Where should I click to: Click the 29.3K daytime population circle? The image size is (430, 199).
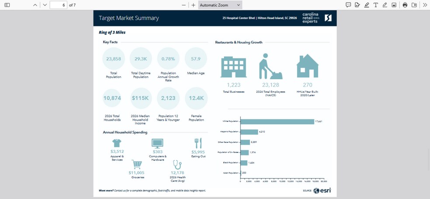(141, 58)
